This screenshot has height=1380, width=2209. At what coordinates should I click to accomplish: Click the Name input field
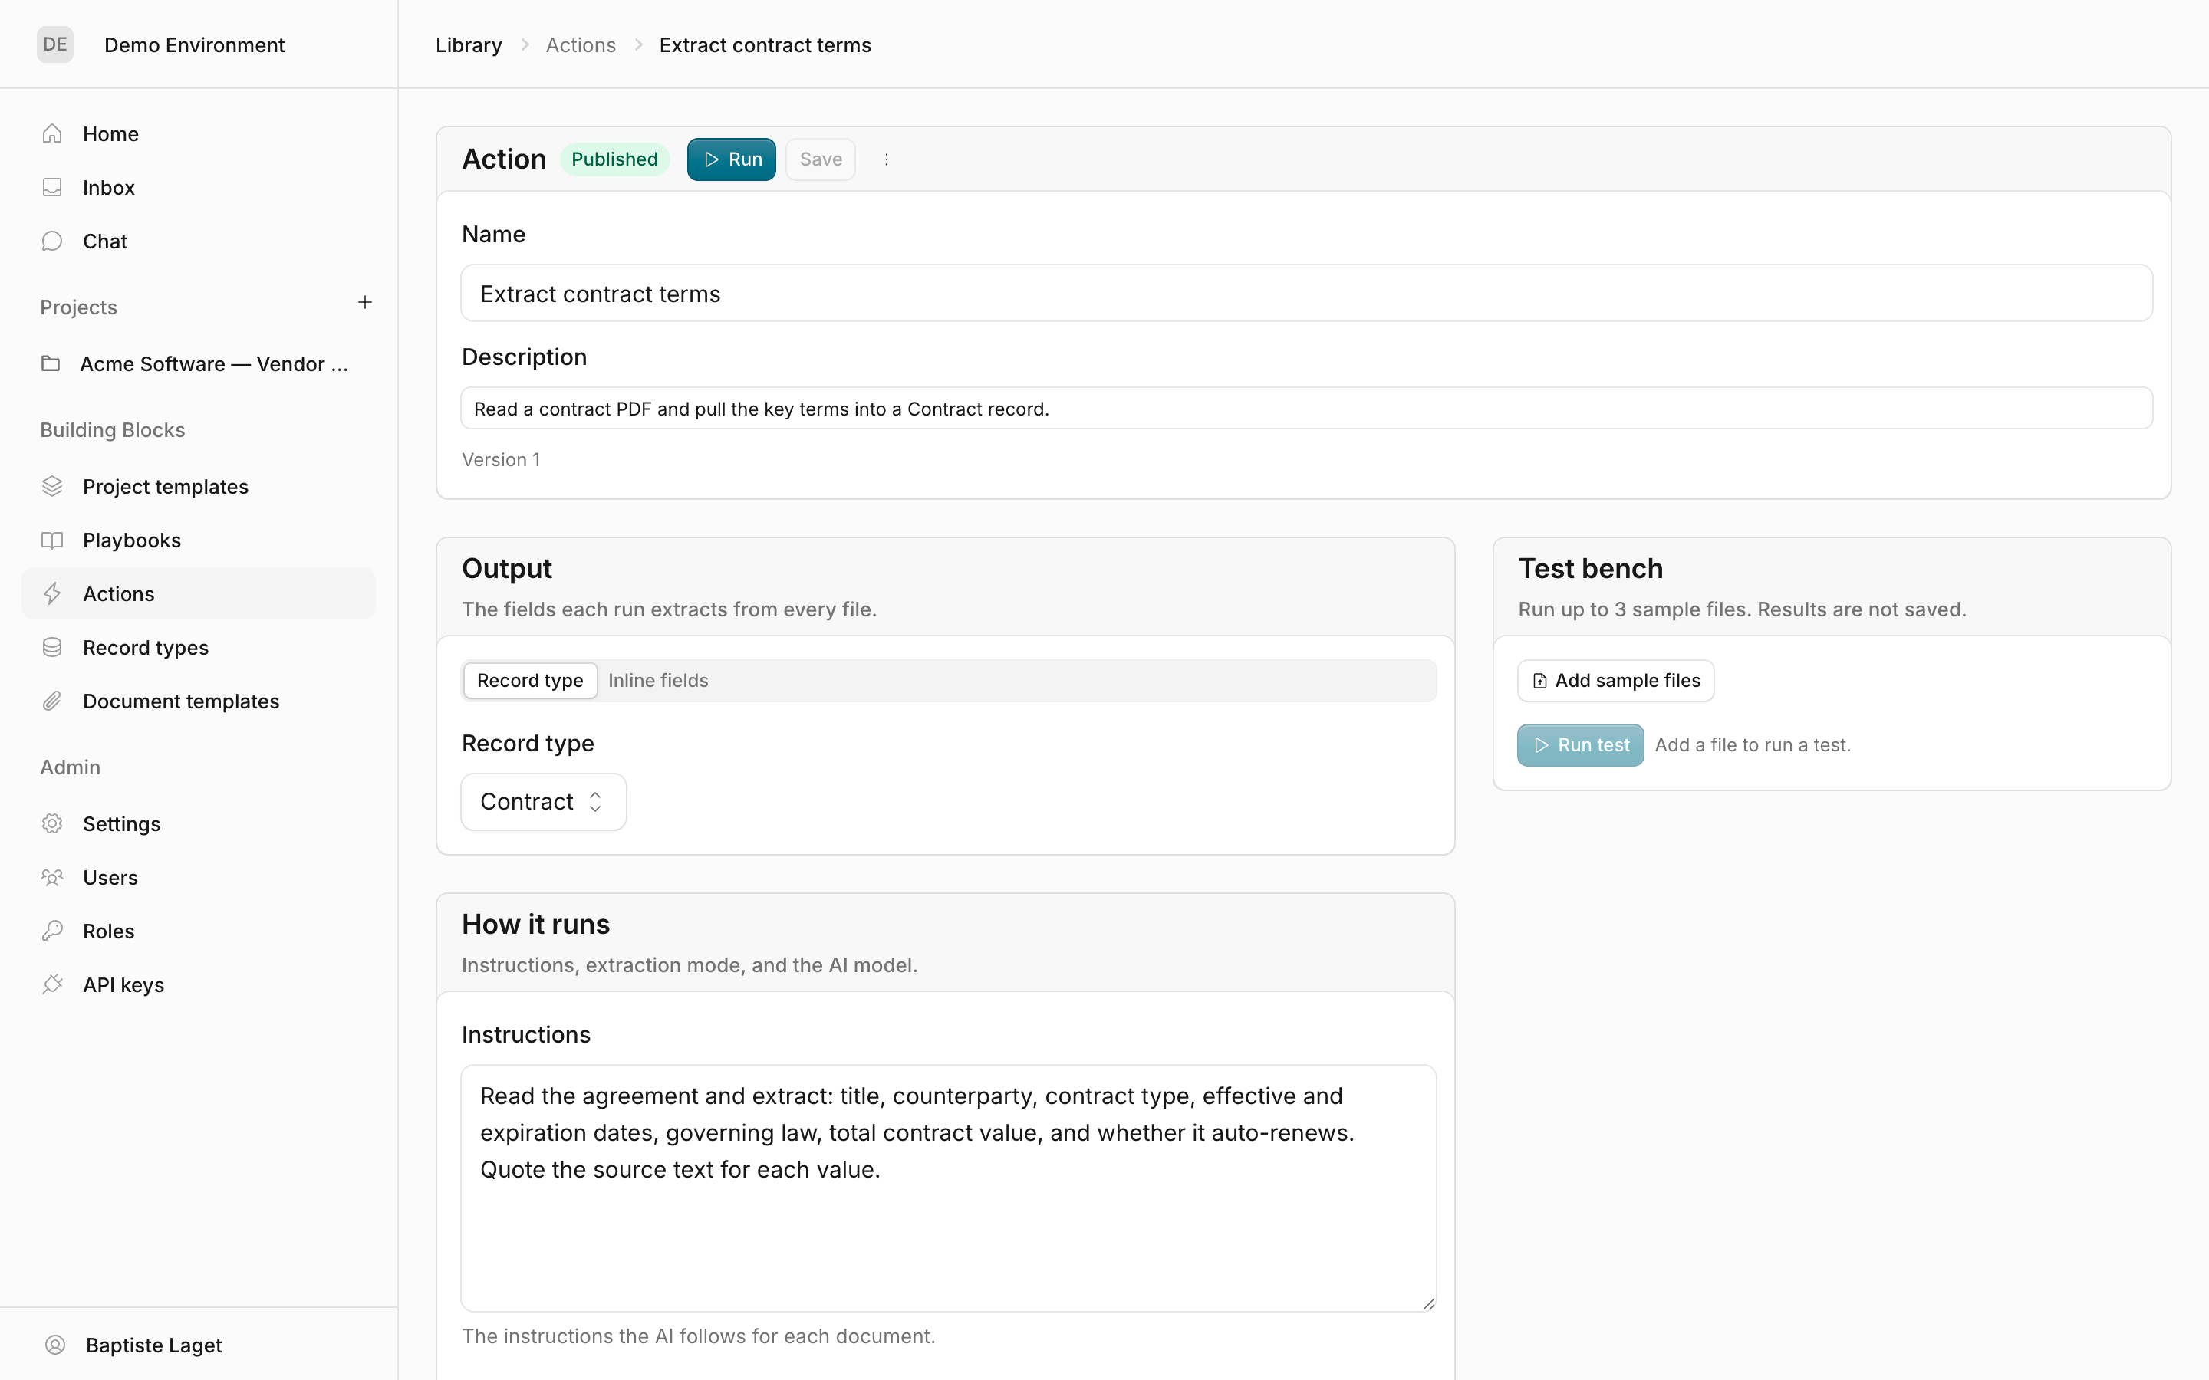click(x=1306, y=293)
